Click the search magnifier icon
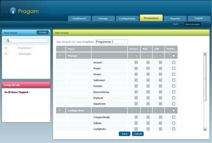Viewport: 212px width, 143px height. point(8,40)
